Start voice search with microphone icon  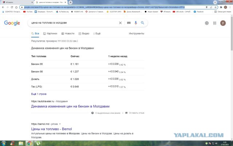136,23
